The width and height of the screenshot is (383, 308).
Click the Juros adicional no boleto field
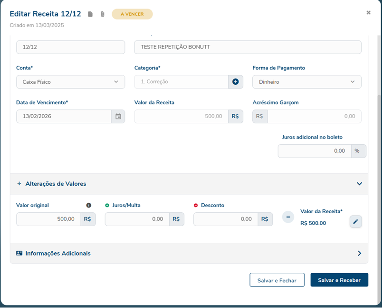click(315, 151)
